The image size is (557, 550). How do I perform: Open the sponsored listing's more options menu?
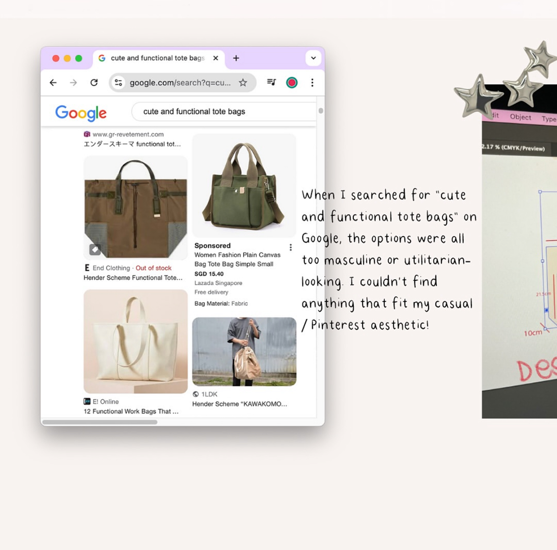(290, 248)
